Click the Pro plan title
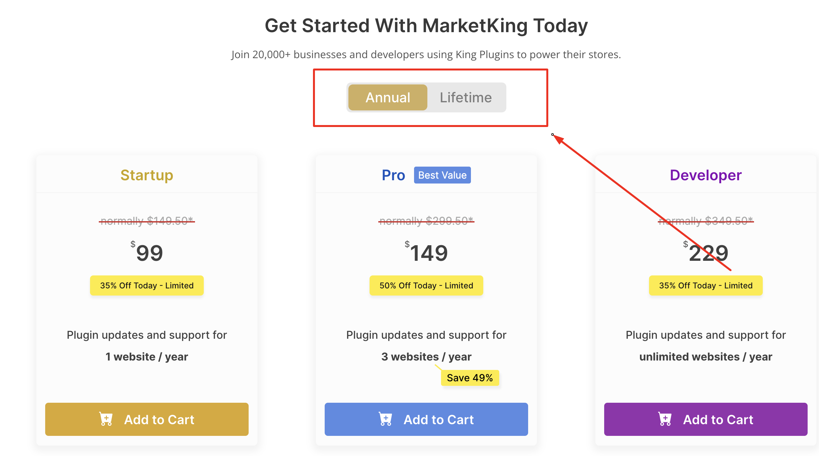 (394, 175)
